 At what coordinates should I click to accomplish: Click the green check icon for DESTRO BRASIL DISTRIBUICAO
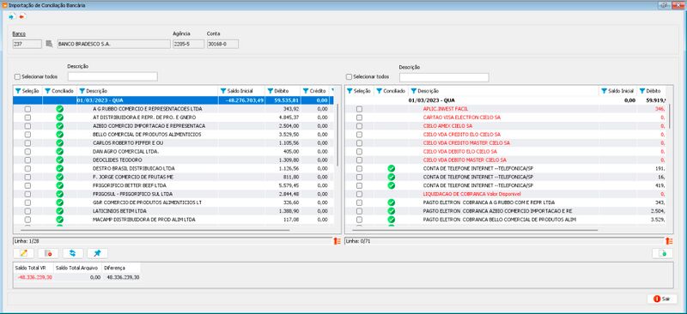click(x=59, y=168)
